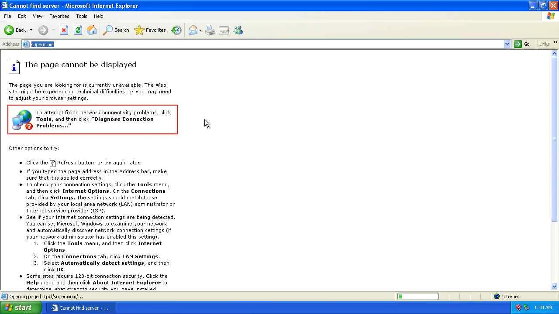559x314 pixels.
Task: Click the Mail envelope toolbar icon
Action: (x=193, y=30)
